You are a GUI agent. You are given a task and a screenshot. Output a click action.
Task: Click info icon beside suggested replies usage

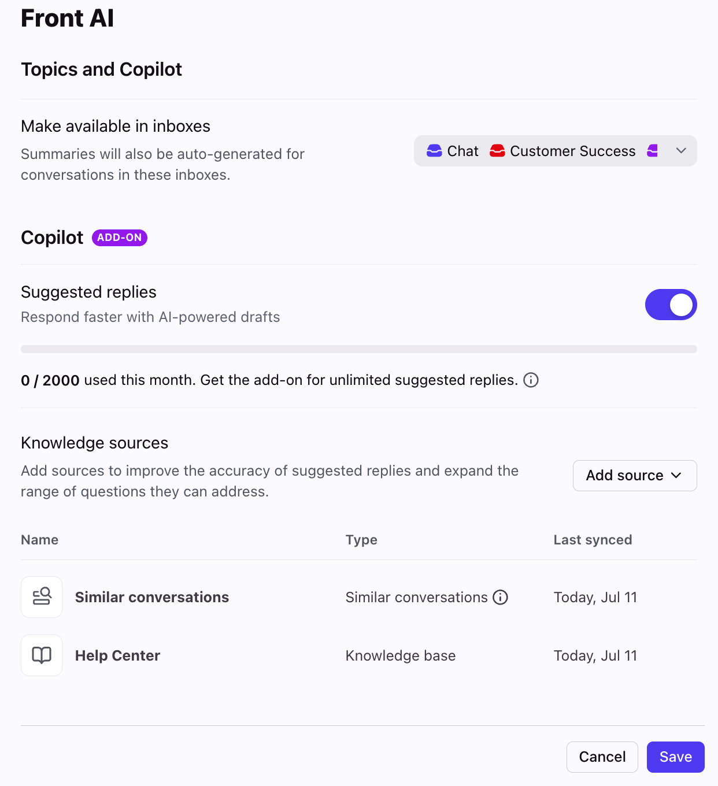(x=531, y=380)
